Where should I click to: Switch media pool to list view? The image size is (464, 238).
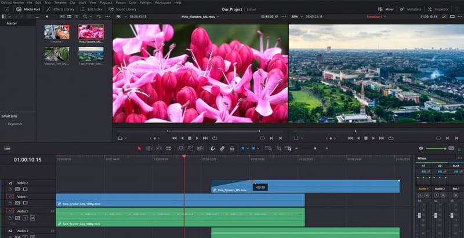click(77, 17)
